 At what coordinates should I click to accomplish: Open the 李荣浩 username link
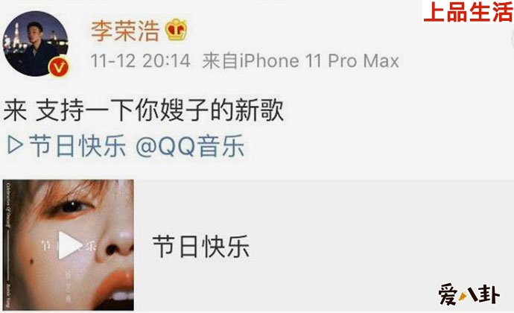point(125,31)
